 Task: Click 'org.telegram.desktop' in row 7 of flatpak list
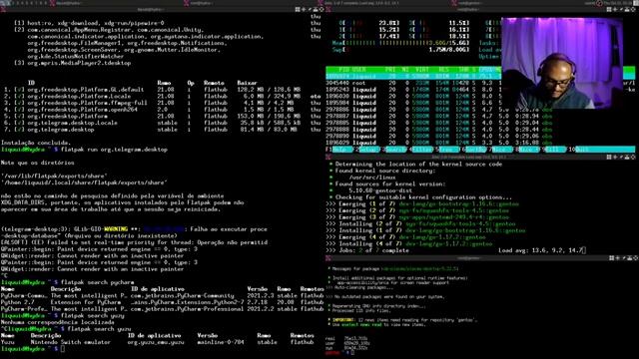coord(61,130)
